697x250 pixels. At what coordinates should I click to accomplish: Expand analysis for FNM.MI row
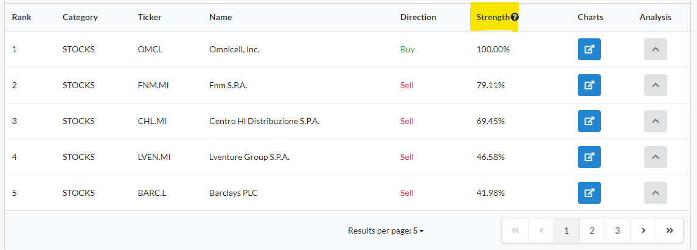(x=655, y=85)
